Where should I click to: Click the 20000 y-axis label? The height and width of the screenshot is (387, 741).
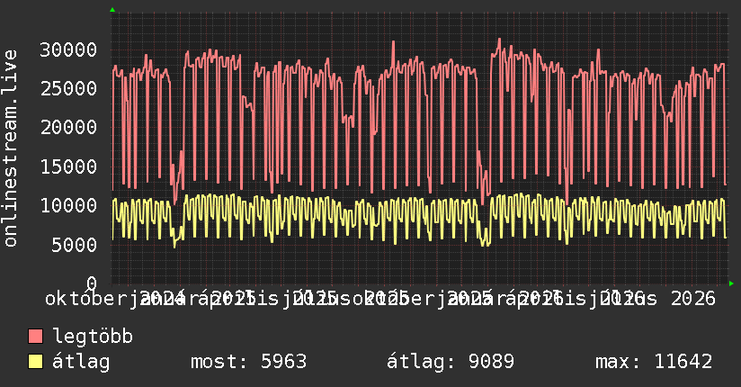[68, 127]
